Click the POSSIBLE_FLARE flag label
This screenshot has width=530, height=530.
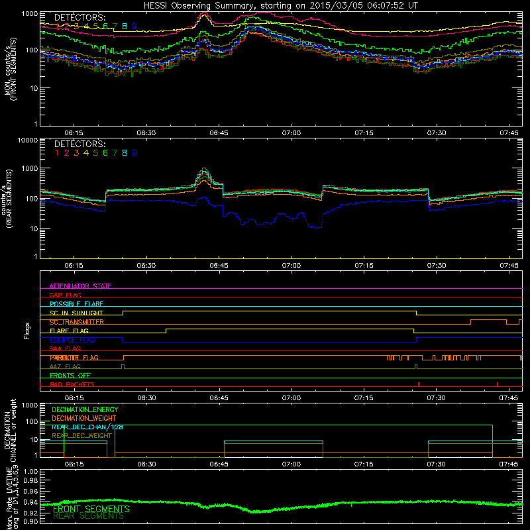(76, 304)
